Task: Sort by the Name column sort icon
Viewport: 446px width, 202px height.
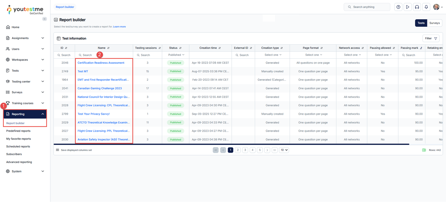Action: tap(108, 48)
